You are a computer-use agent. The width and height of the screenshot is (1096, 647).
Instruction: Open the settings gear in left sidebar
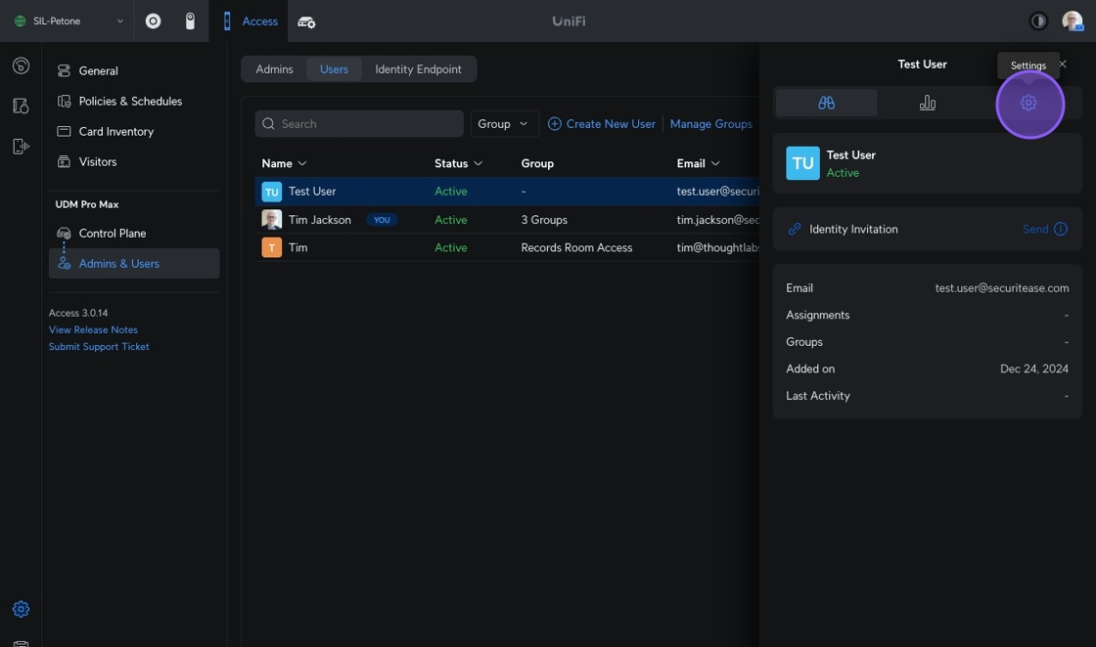[x=21, y=609]
